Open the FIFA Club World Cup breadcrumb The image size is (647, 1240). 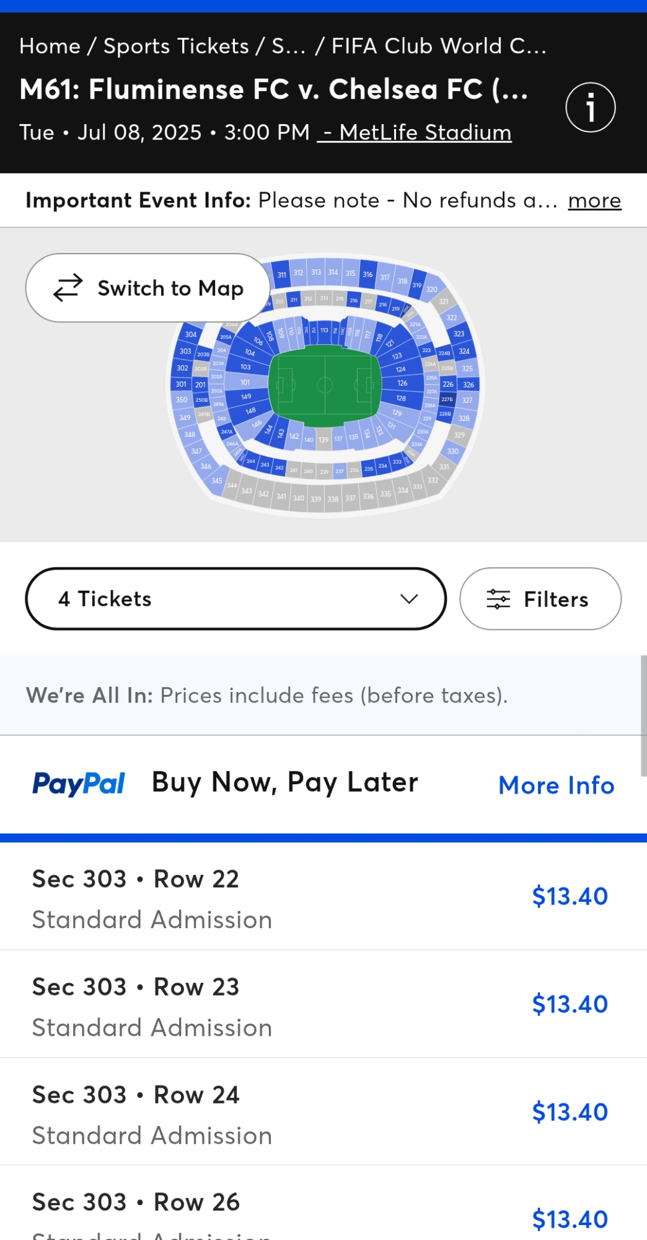tap(438, 46)
